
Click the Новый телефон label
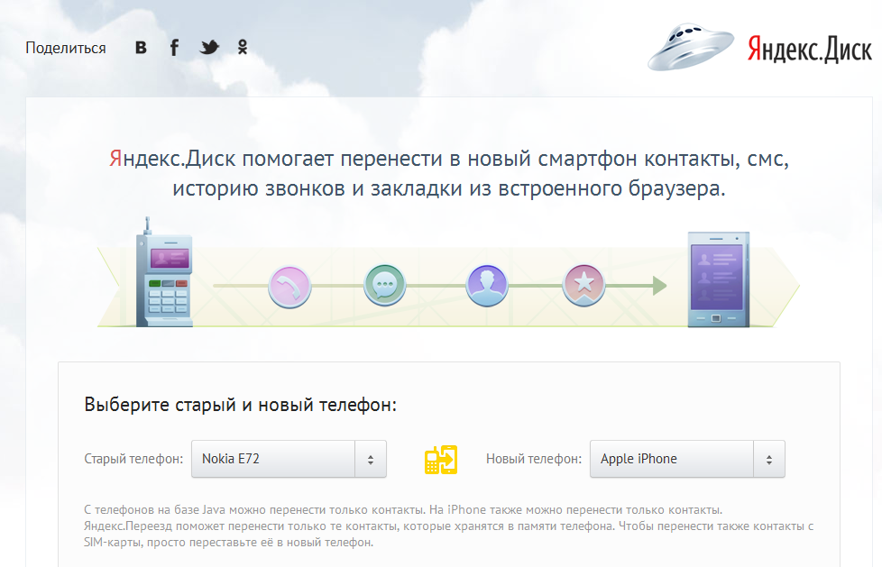click(533, 459)
